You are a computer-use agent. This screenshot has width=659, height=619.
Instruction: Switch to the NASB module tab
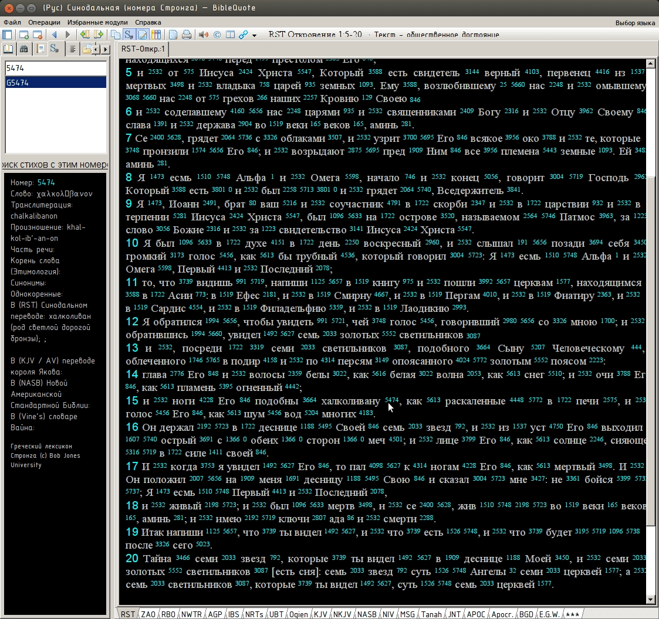pyautogui.click(x=367, y=614)
